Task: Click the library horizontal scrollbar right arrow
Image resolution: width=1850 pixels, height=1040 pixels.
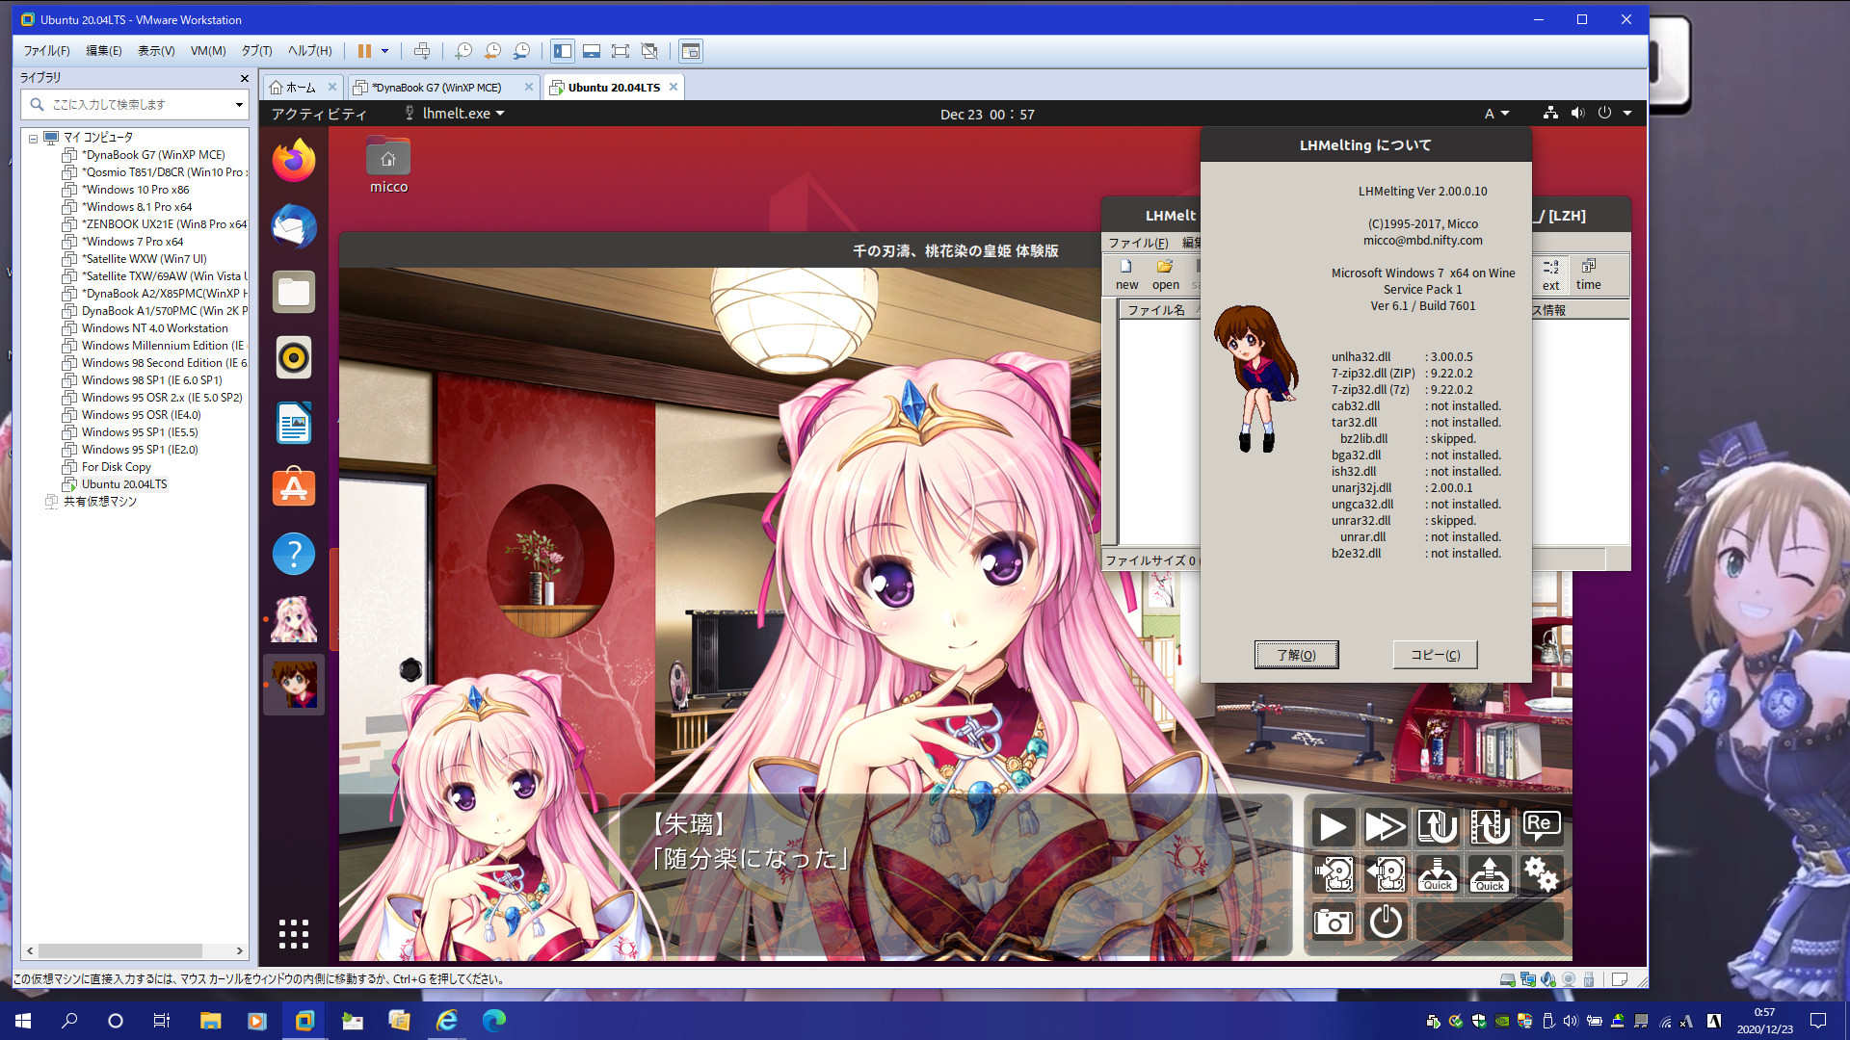Action: (x=239, y=950)
